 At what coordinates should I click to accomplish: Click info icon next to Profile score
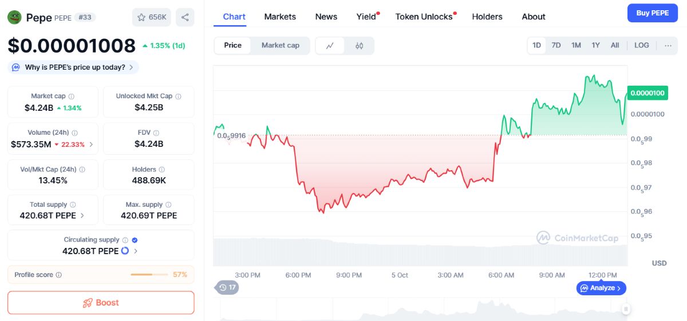click(x=58, y=275)
